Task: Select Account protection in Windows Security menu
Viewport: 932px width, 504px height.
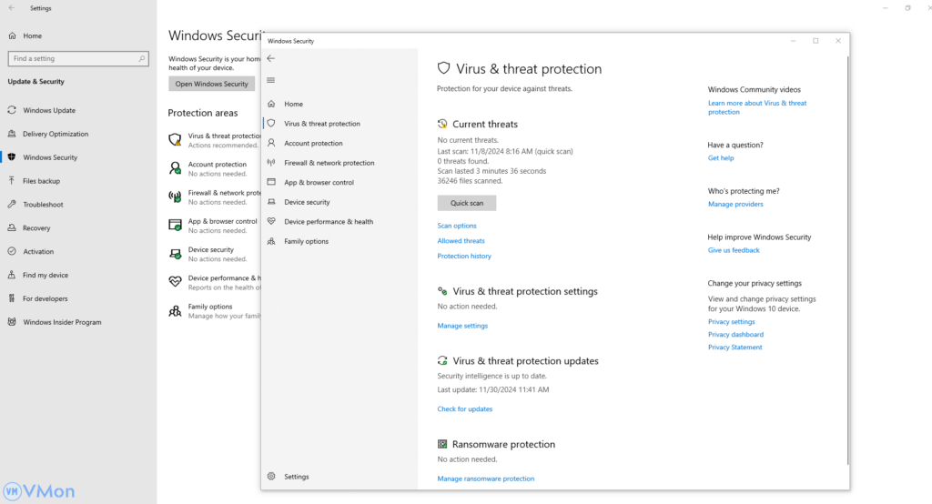Action: (x=313, y=143)
